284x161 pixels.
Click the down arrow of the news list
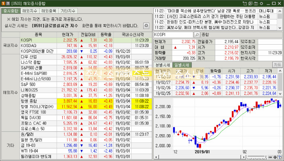280,28
